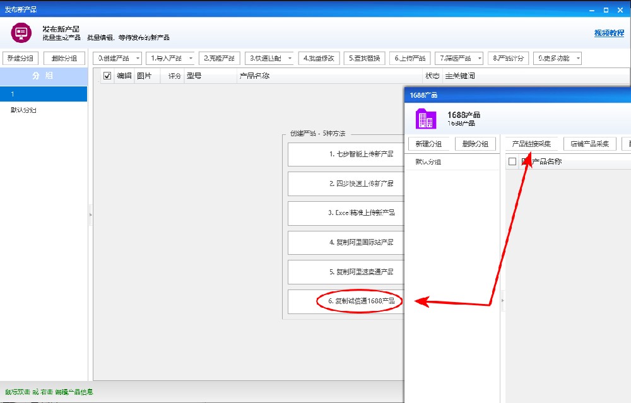Click the 9.更多功能 button label
Viewport: 631px width, 403px height.
click(x=554, y=58)
